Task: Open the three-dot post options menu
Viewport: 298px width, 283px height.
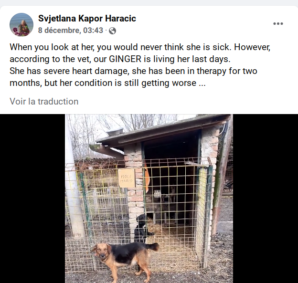Action: pos(278,24)
